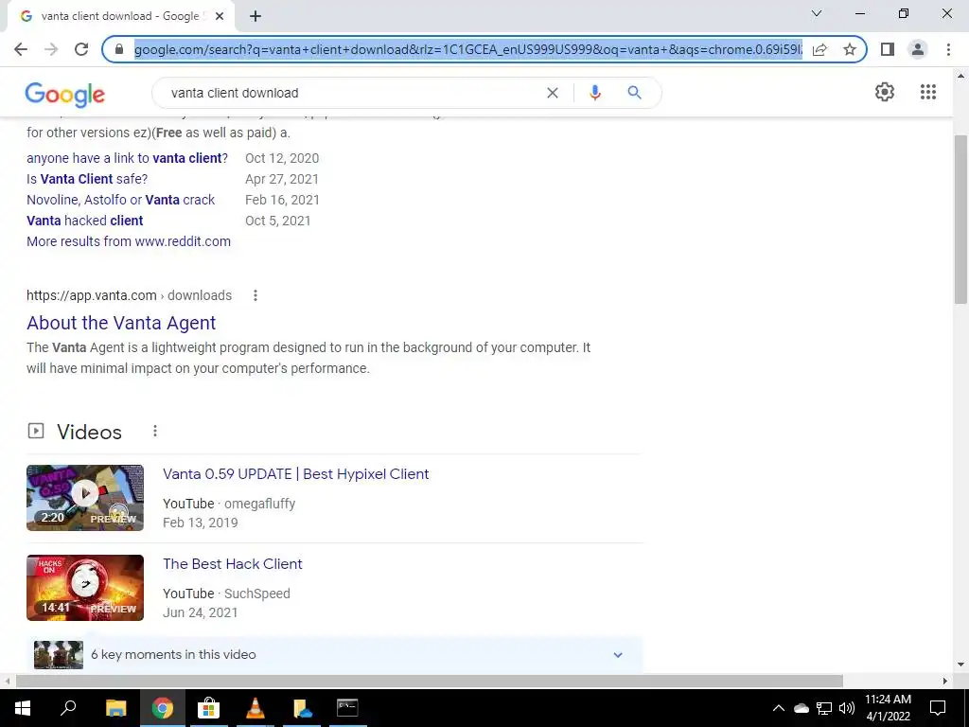Open Microsoft Store from the taskbar

(208, 708)
